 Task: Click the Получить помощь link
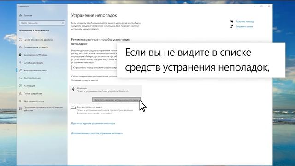pyautogui.click(x=245, y=22)
